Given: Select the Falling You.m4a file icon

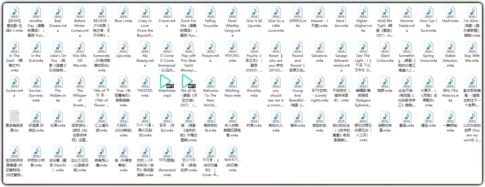Looking at the screenshot, I should 211,12.
